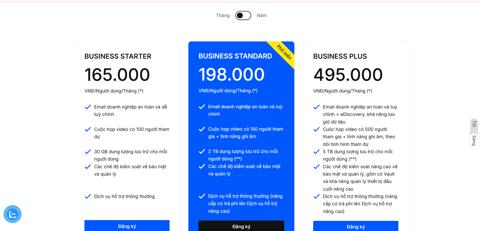Click the checkmark by Starter's standard support service
This screenshot has width=481, height=231.
[88, 196]
